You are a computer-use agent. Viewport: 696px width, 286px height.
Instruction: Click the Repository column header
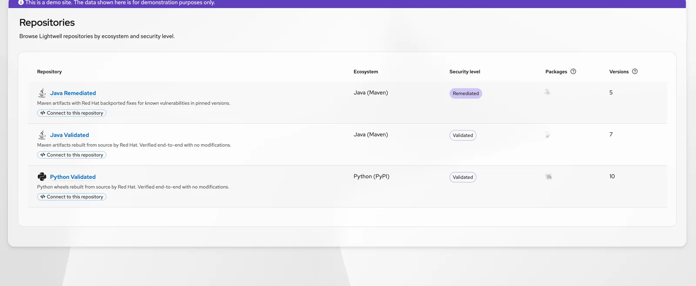[49, 72]
